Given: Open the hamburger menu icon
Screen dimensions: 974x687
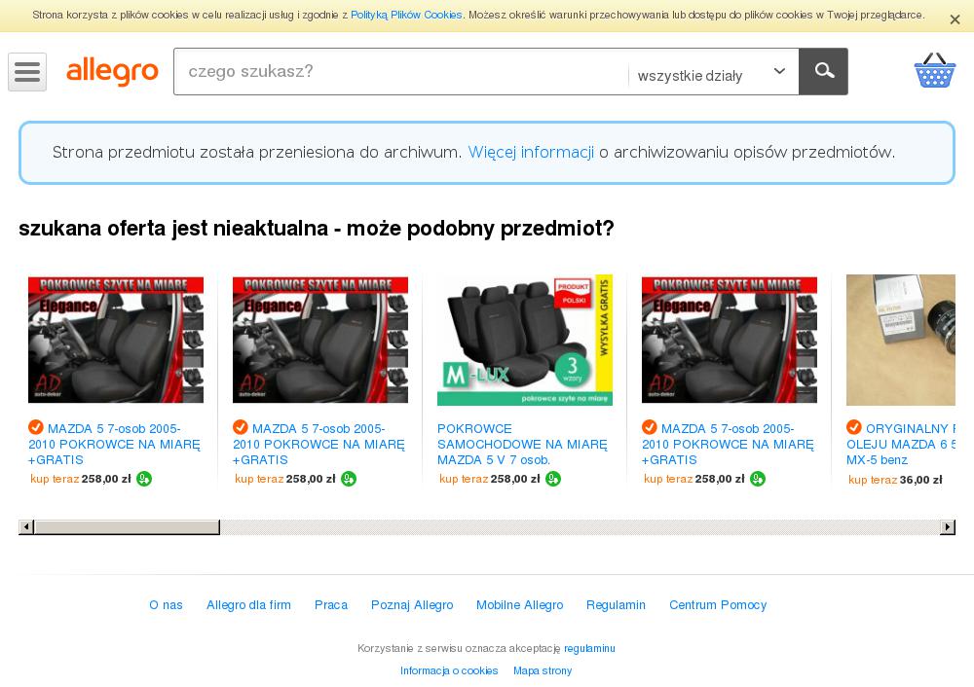Looking at the screenshot, I should click(27, 72).
